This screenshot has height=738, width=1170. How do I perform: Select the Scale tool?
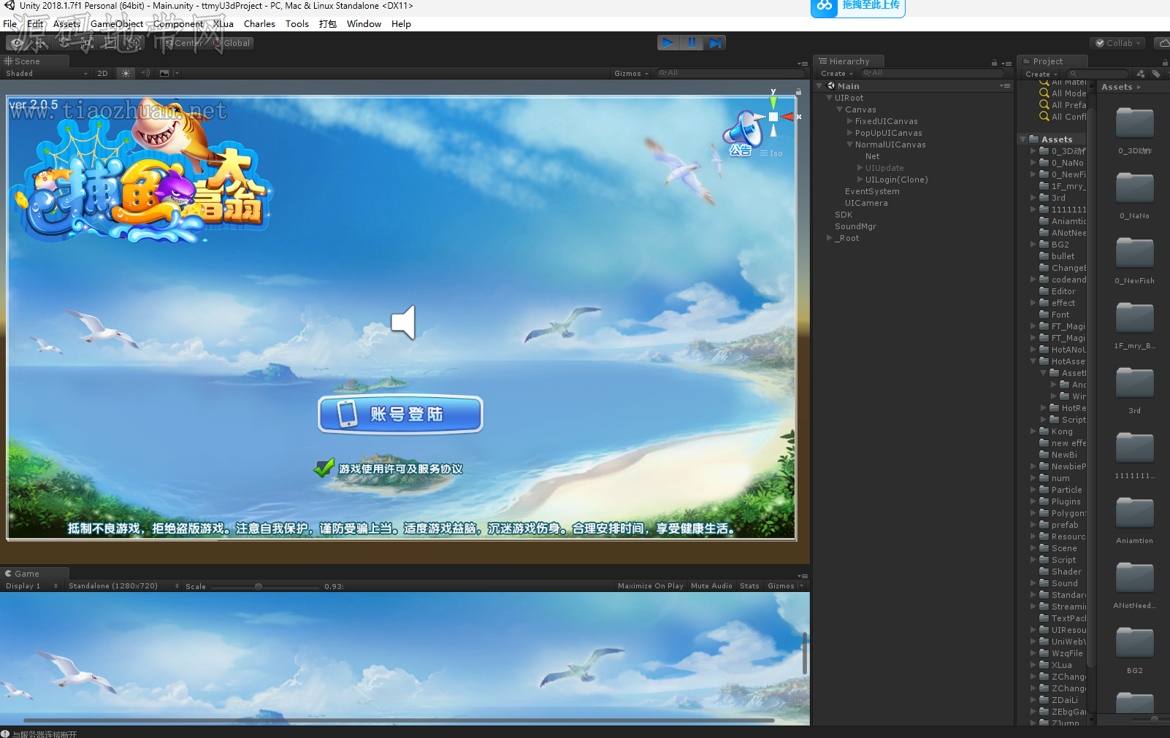pyautogui.click(x=87, y=43)
